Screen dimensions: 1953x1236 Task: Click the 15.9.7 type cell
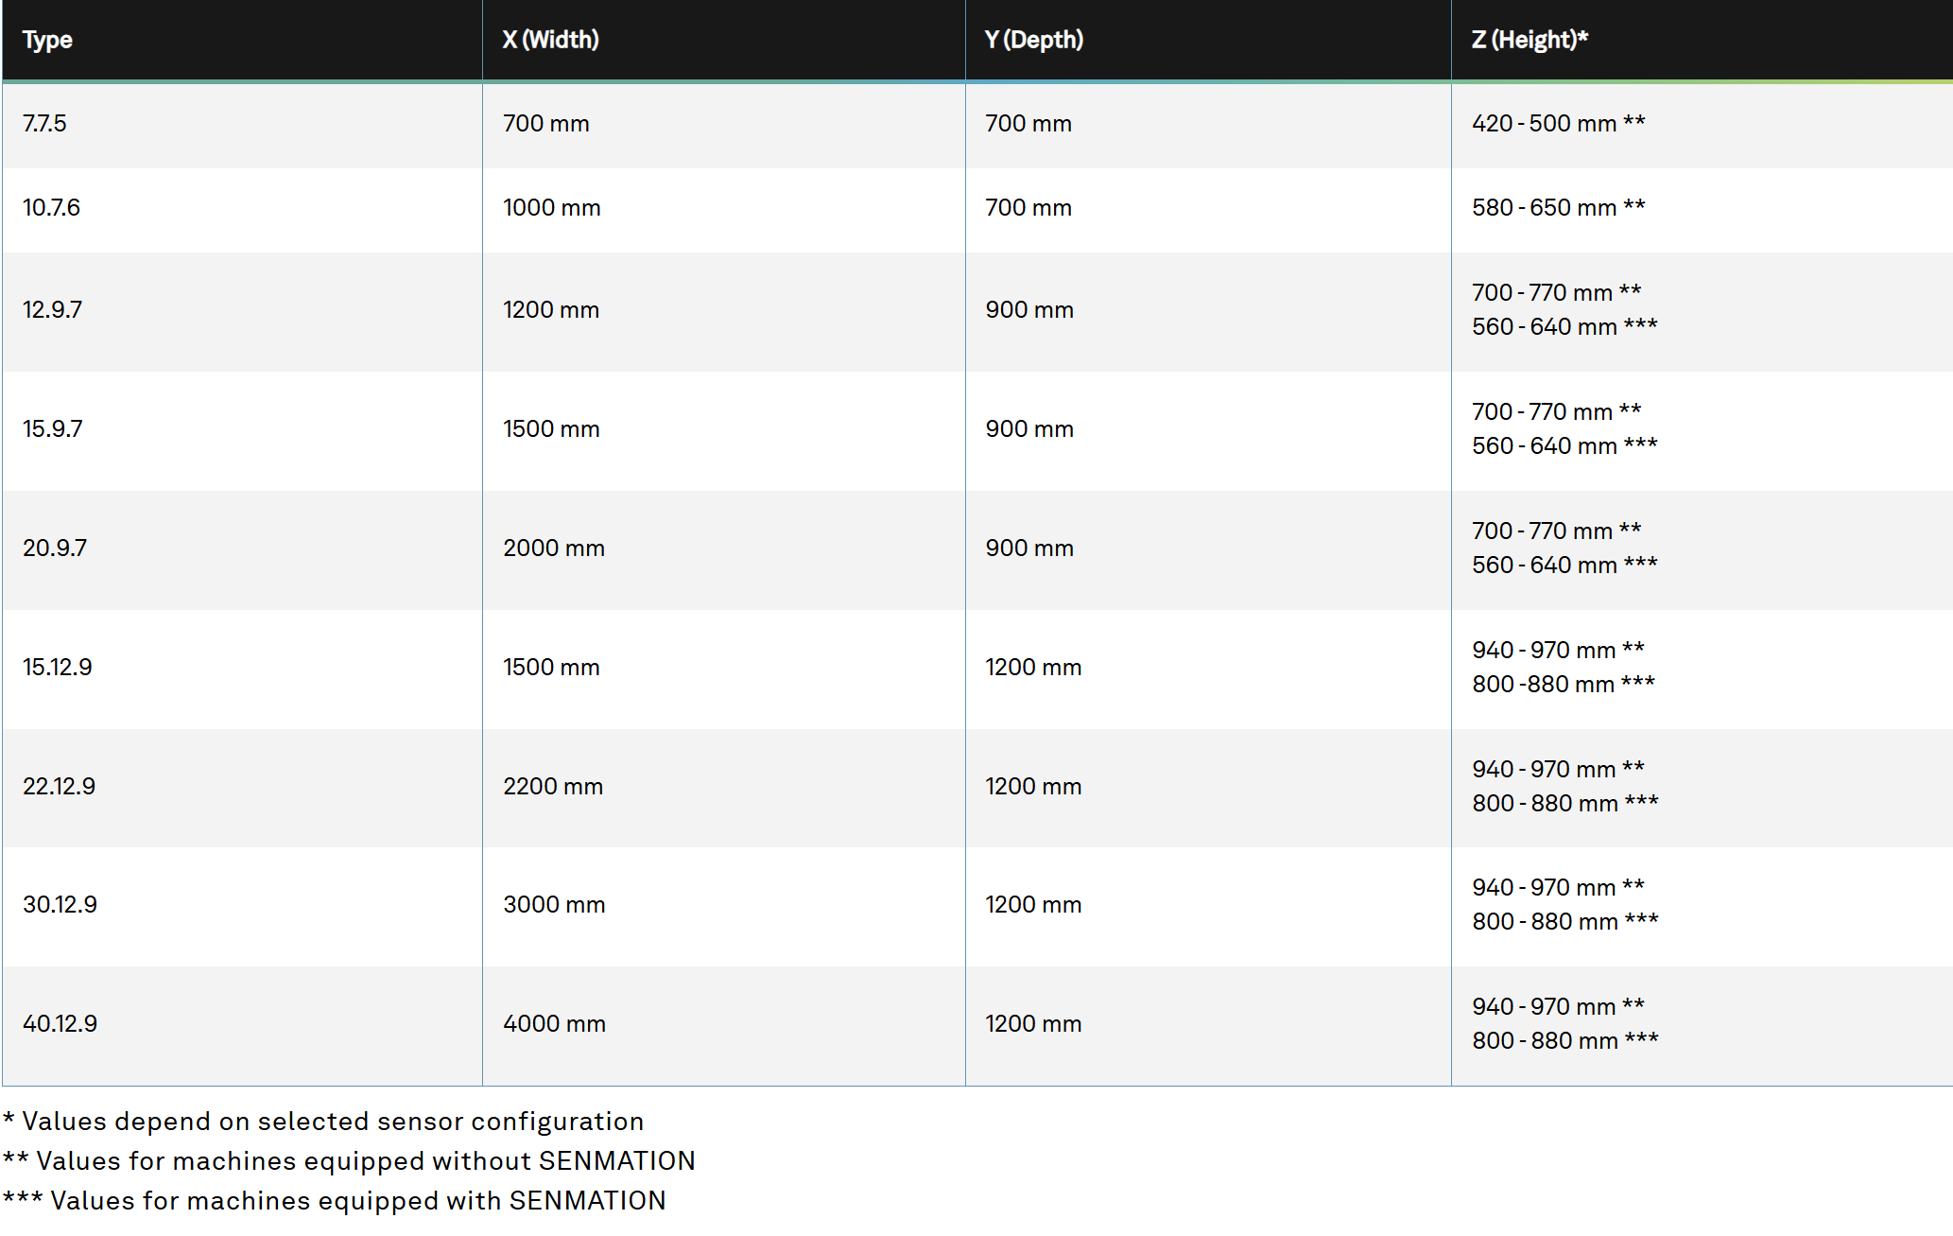click(x=242, y=431)
